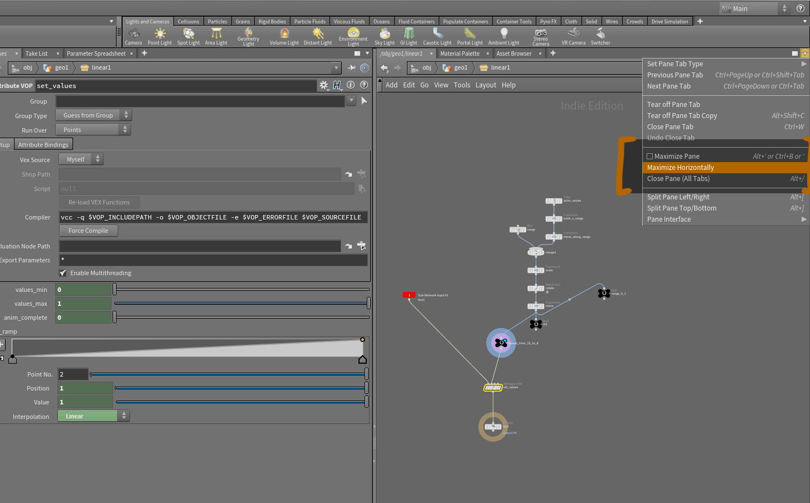Create an Ambient Light
810x503 pixels.
pos(504,37)
